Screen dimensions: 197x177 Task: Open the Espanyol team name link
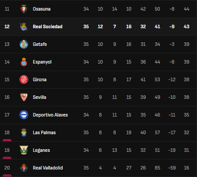[42, 62]
